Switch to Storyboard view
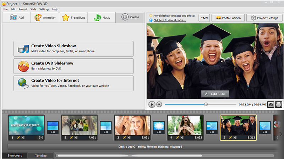 tap(15, 155)
